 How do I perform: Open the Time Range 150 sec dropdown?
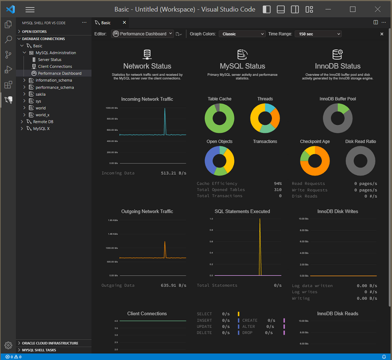[x=318, y=34]
